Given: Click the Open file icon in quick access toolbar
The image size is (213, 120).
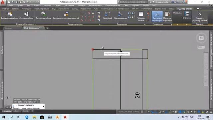Looking at the screenshot, I should tap(13, 2).
